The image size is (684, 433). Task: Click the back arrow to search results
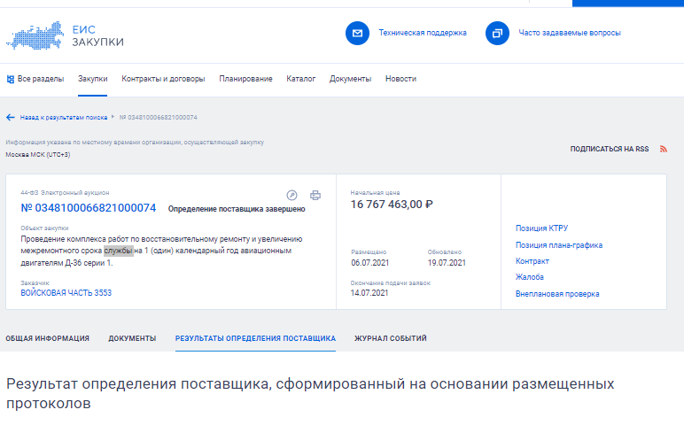point(11,117)
